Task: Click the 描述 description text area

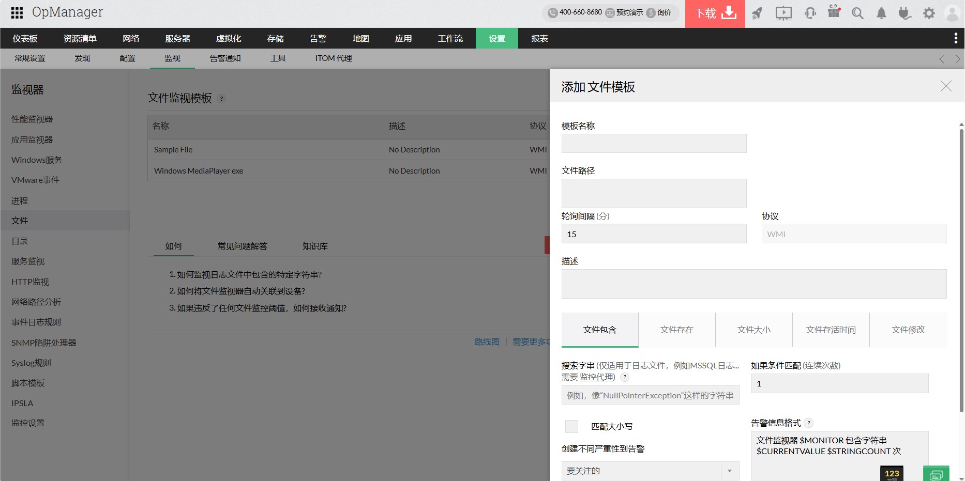Action: click(x=754, y=284)
